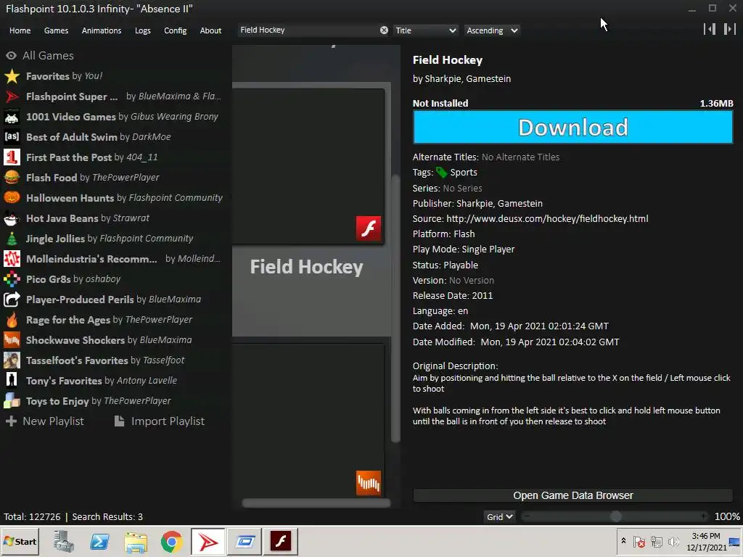The width and height of the screenshot is (743, 557).
Task: Open the Grid layout dropdown
Action: (x=499, y=516)
